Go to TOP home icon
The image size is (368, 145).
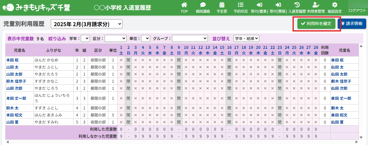coord(184,5)
